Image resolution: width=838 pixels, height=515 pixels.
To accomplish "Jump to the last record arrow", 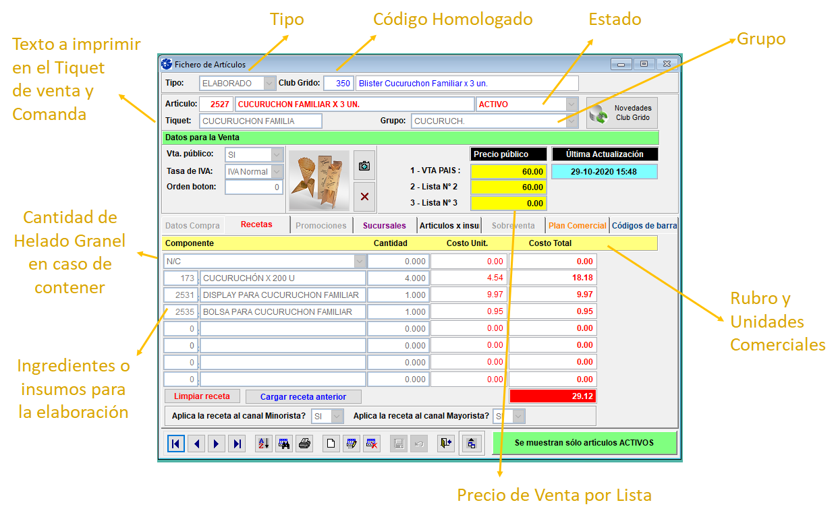I will (237, 444).
